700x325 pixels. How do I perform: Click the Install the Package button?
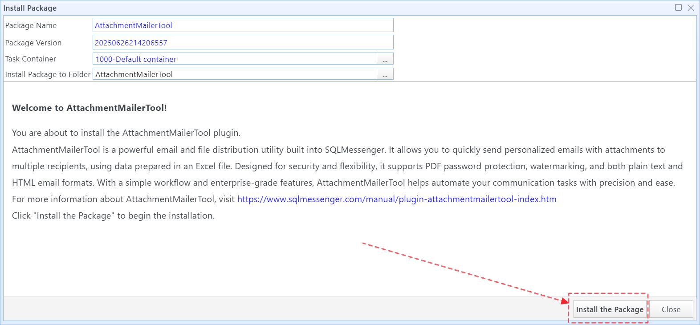click(610, 309)
